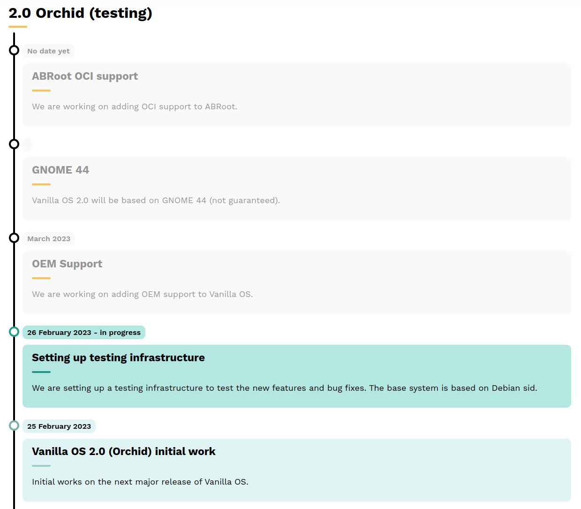Screen dimensions: 581x509
Task: Select the 'March 2023' timeline marker circle
Action: coord(14,238)
